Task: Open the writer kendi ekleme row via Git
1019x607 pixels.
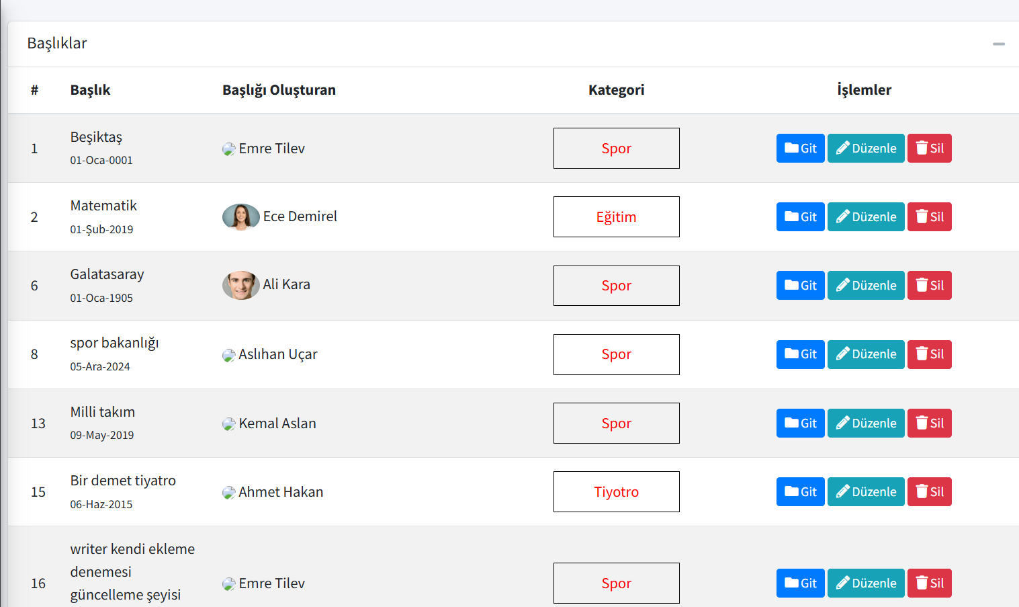Action: 800,583
